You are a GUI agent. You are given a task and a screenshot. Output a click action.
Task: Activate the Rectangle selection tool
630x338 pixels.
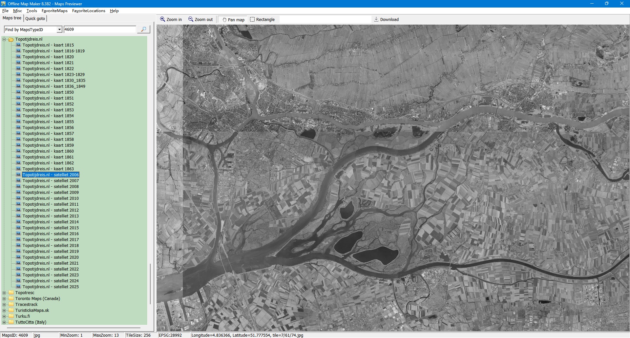(x=252, y=19)
